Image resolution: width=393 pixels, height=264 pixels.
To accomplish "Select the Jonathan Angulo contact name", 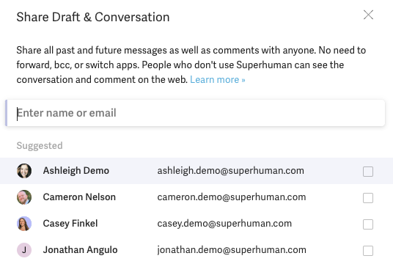I will click(80, 250).
